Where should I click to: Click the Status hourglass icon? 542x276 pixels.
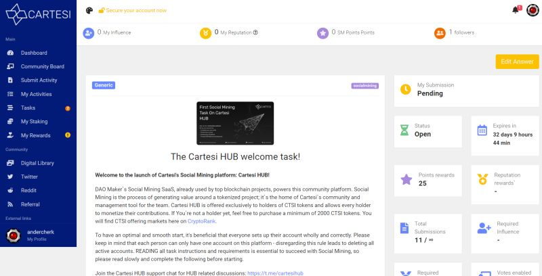pos(404,130)
